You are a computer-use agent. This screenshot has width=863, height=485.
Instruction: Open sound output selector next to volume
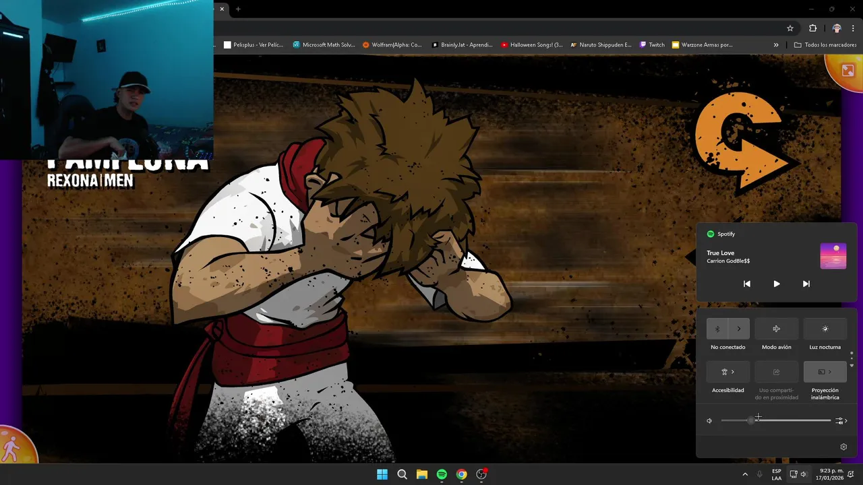(841, 421)
